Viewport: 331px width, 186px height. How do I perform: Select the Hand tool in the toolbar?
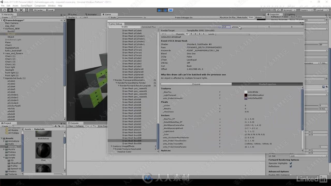(4, 10)
